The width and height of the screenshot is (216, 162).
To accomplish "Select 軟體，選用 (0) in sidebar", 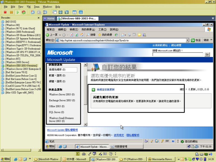I will coord(57,76).
